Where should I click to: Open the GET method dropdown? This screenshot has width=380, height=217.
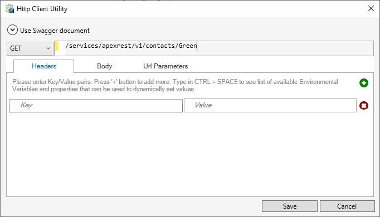click(30, 48)
